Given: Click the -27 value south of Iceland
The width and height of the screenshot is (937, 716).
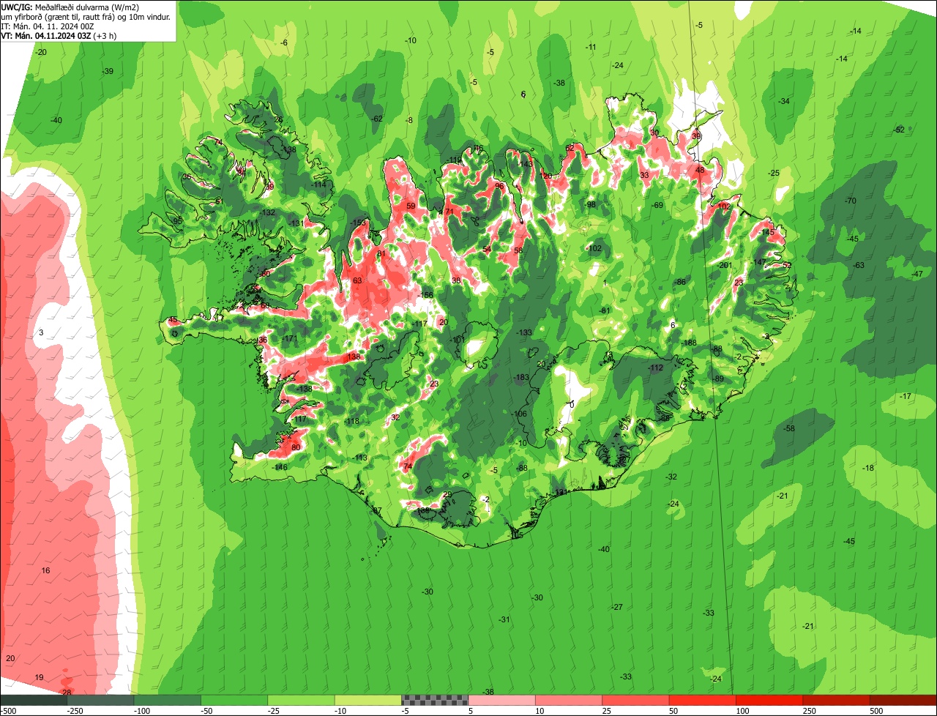Looking at the screenshot, I should click(x=617, y=607).
